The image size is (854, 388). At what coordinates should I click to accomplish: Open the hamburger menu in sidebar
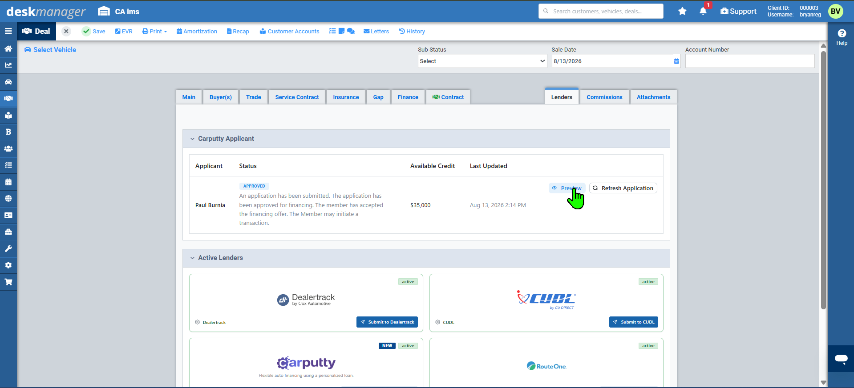tap(8, 31)
